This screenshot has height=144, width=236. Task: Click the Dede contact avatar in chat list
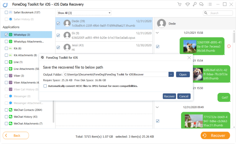pos(67,23)
